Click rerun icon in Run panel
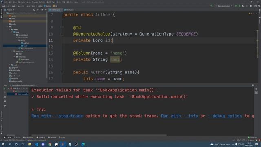261x147 pixels. [x=5, y=89]
